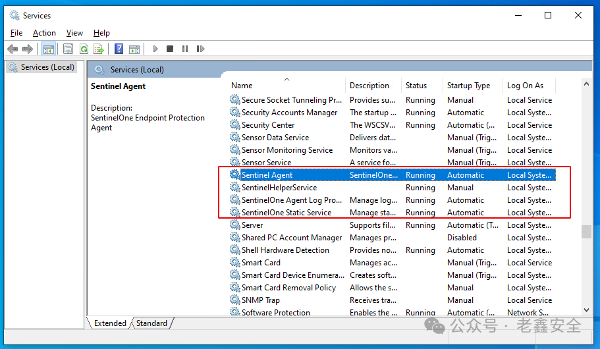Select the Shell Hardware Detection service
The image size is (600, 349).
pos(393,250)
